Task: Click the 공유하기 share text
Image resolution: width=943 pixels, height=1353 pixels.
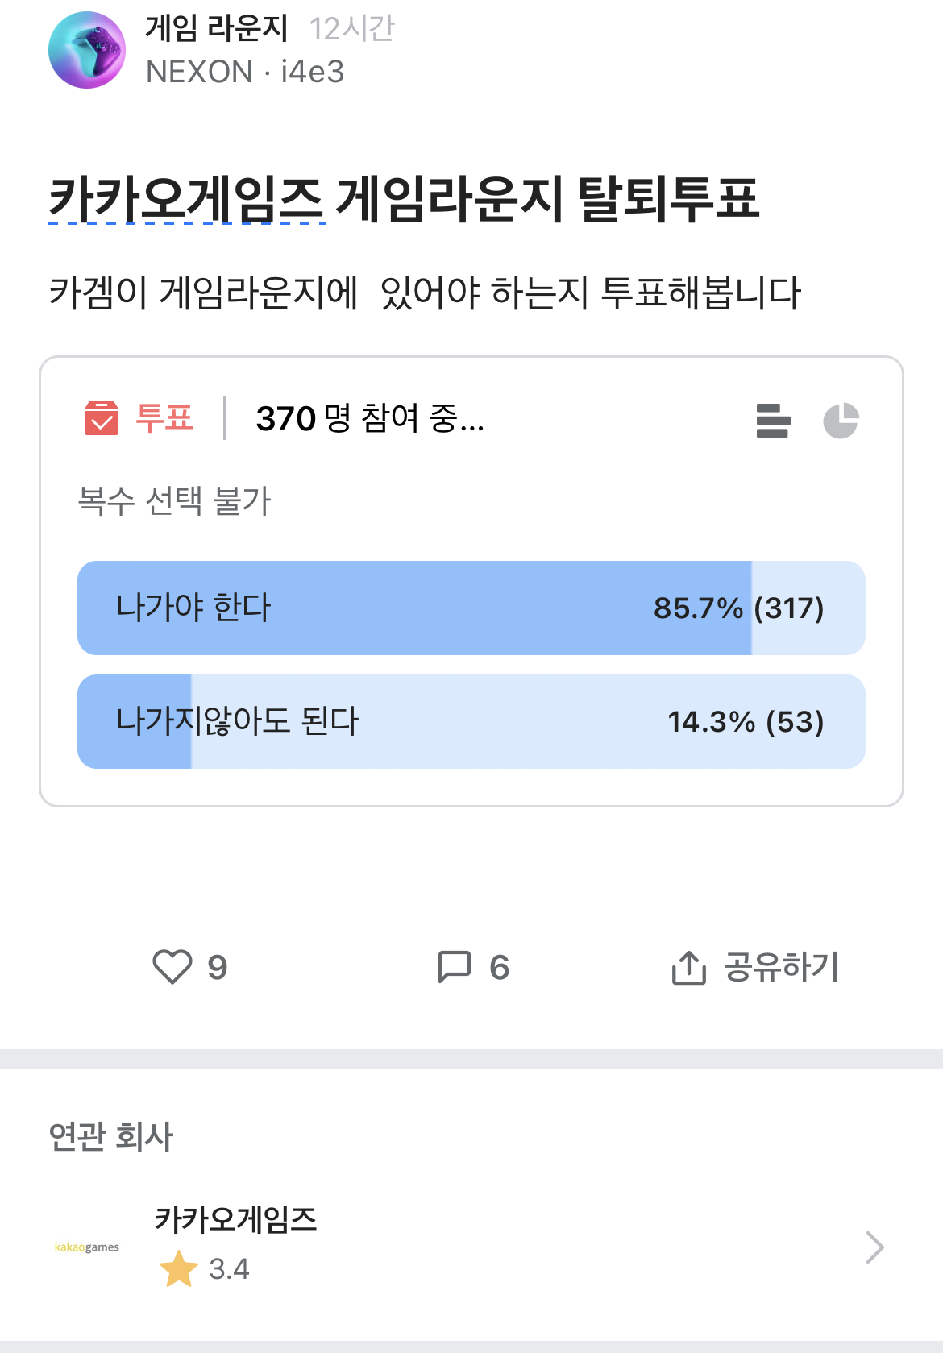Action: (781, 967)
